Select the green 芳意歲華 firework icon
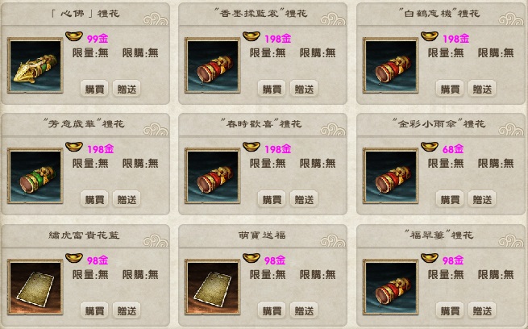528x329 pixels. pos(35,176)
